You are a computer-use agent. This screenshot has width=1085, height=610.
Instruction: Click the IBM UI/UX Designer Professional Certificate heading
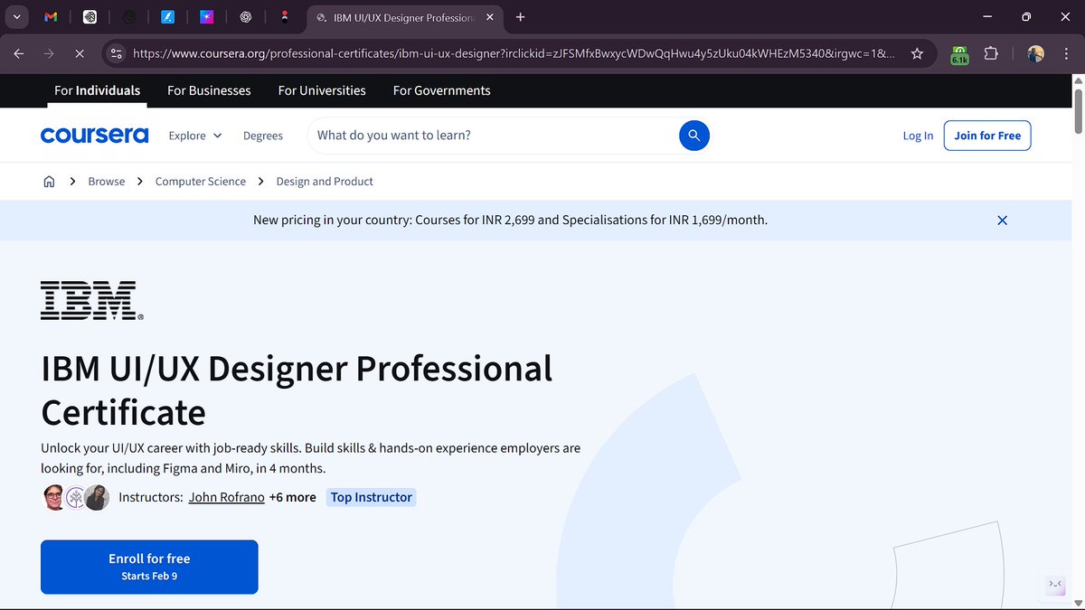pos(297,390)
